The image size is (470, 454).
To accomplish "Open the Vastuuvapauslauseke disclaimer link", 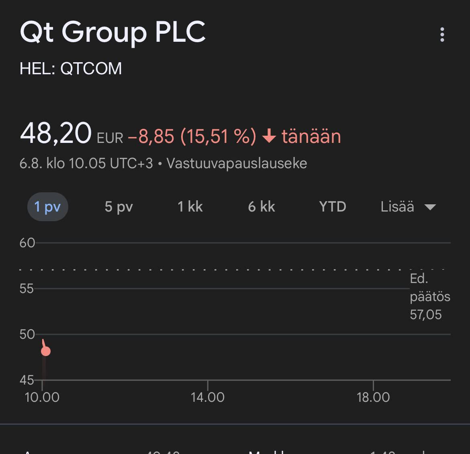I will (237, 163).
